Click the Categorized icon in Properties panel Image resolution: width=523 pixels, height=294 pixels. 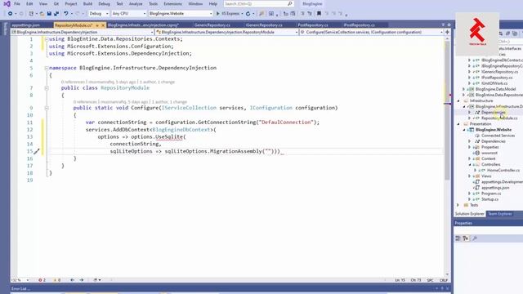(458, 238)
